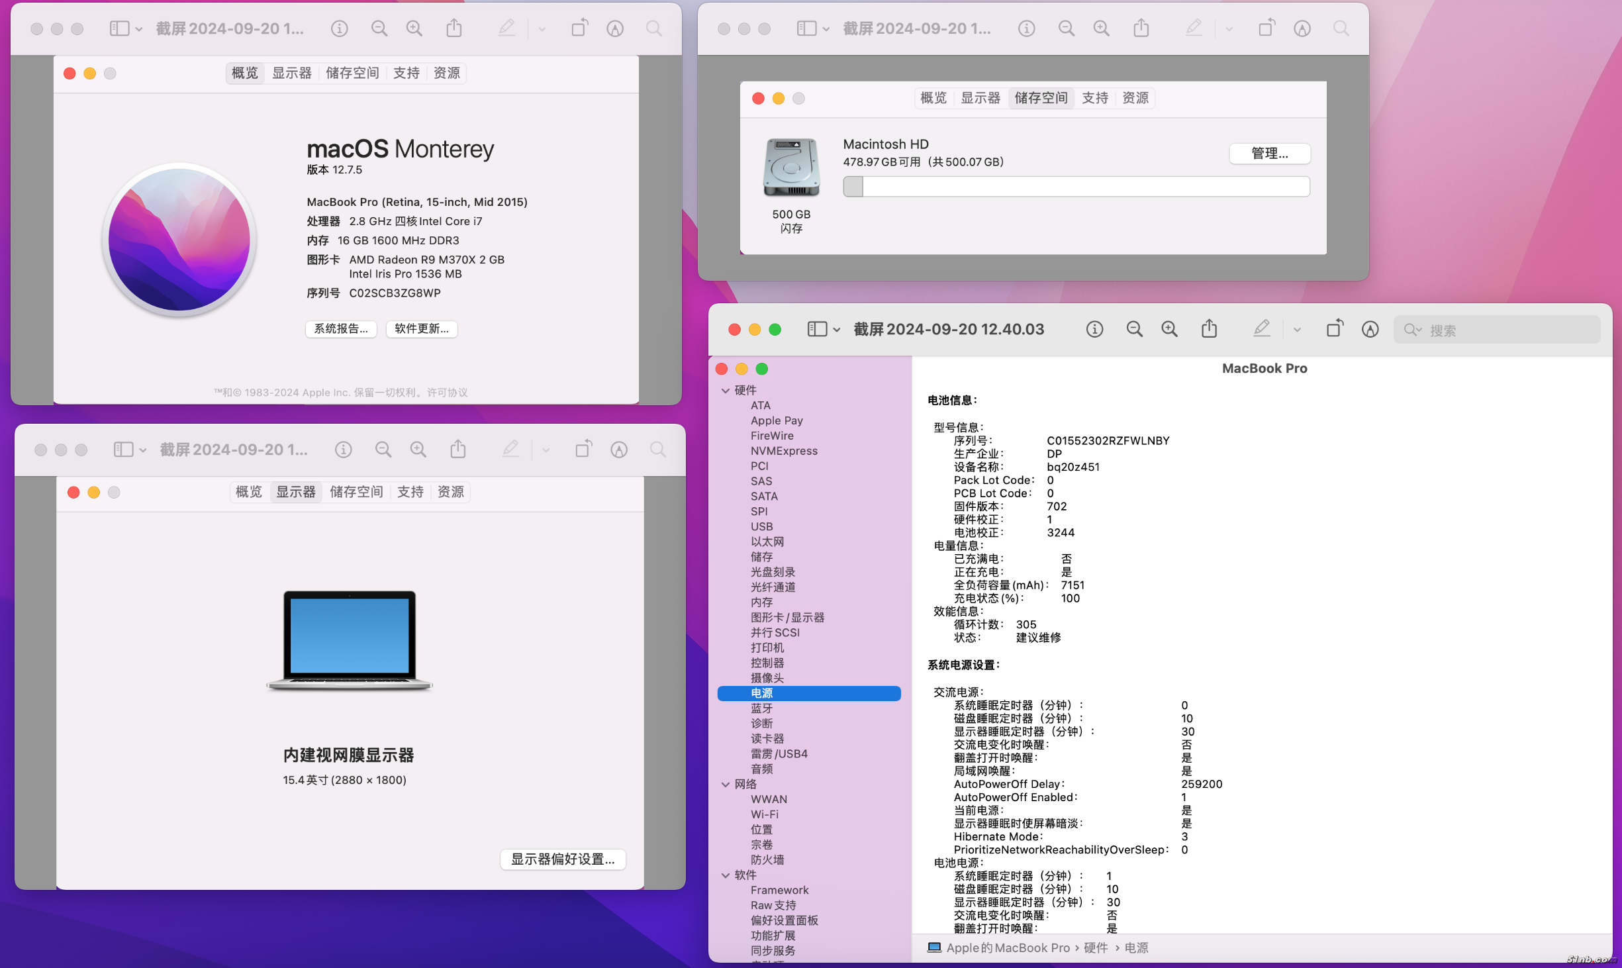Click the 管理... button for Macintosh HD

1269,154
